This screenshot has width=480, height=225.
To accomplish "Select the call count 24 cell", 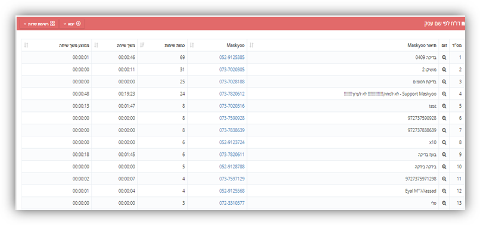I will click(162, 93).
